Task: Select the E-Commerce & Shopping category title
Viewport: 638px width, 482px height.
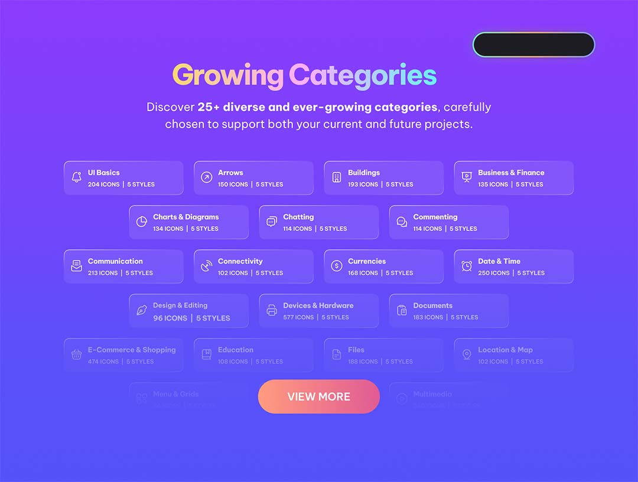Action: [132, 350]
